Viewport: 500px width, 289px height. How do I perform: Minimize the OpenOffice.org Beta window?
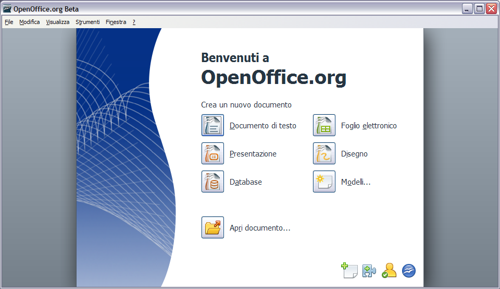[x=467, y=9]
